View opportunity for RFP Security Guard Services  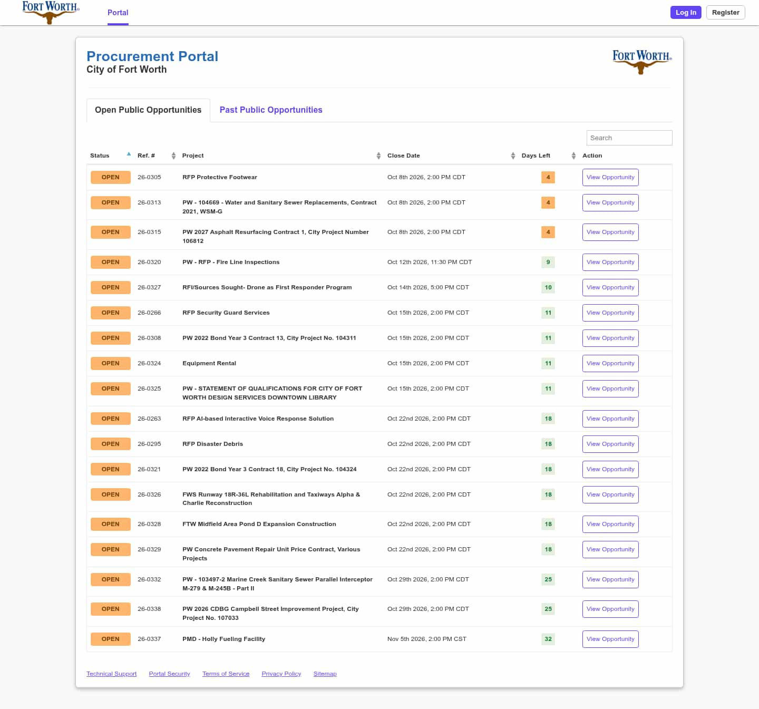point(610,313)
